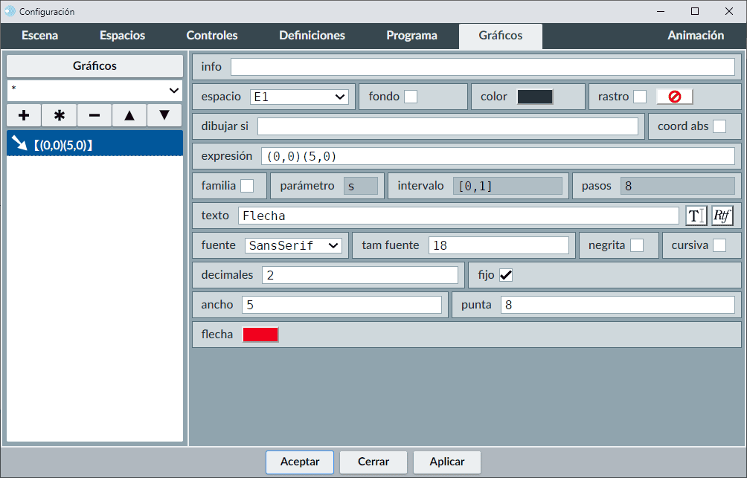
Task: Click the Aplicar button
Action: pos(447,462)
